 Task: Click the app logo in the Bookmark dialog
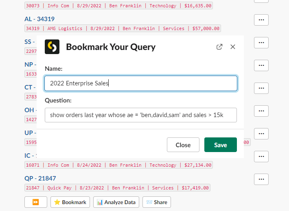52,47
